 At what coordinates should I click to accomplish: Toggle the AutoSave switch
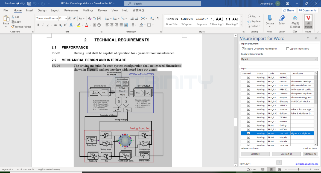pos(21,4)
